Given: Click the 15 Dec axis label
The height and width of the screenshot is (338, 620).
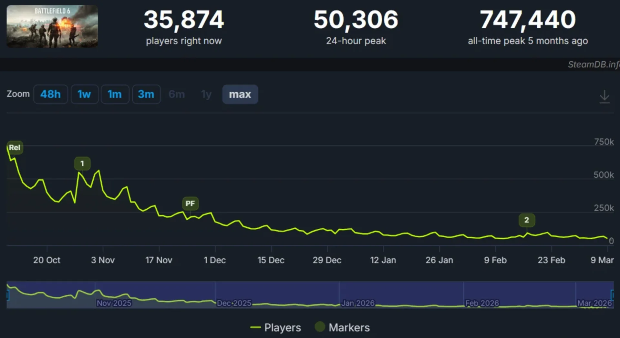Looking at the screenshot, I should coord(271,260).
